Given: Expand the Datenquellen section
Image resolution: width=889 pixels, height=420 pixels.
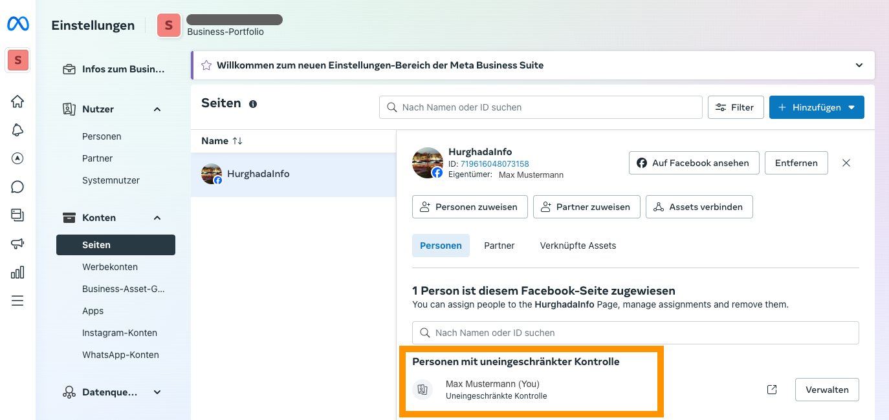Looking at the screenshot, I should coord(157,392).
